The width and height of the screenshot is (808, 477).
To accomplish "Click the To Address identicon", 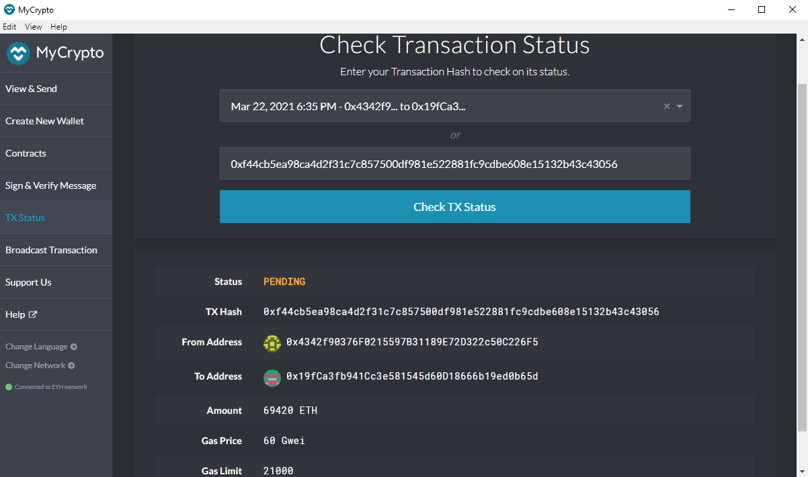I will [x=272, y=378].
